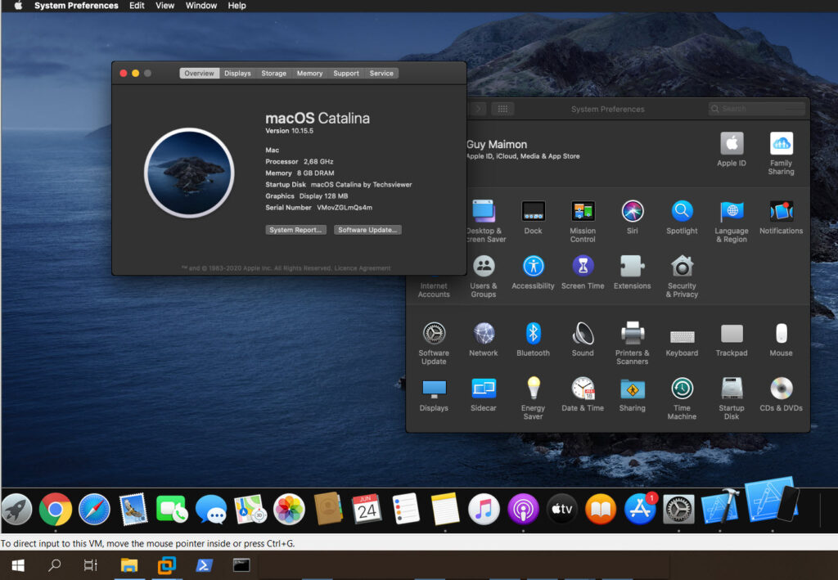Open Language & Region preferences

click(732, 222)
